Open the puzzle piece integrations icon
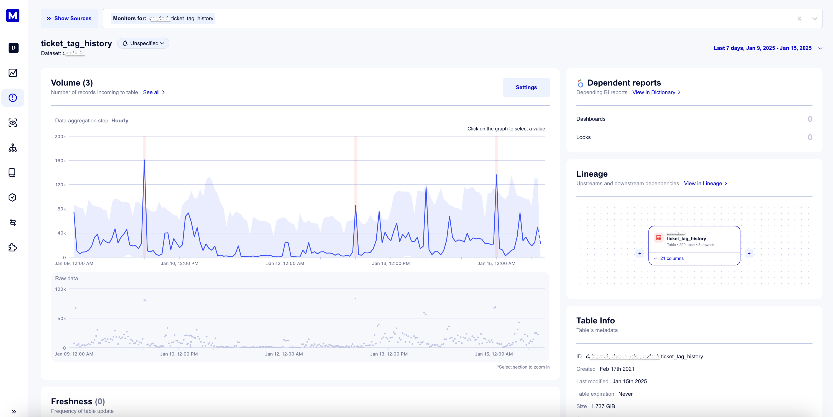Screen dimensions: 833x417 [12, 248]
